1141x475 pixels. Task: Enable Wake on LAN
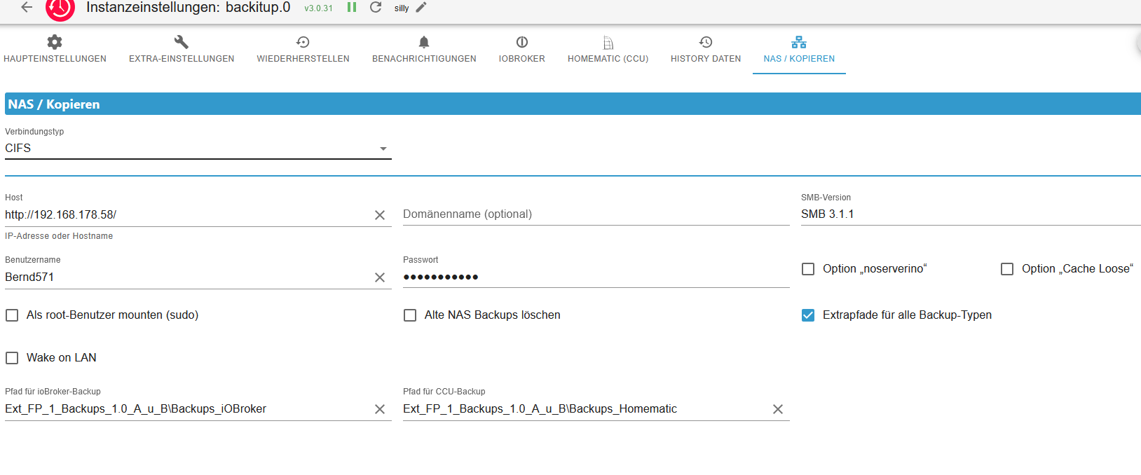[12, 358]
